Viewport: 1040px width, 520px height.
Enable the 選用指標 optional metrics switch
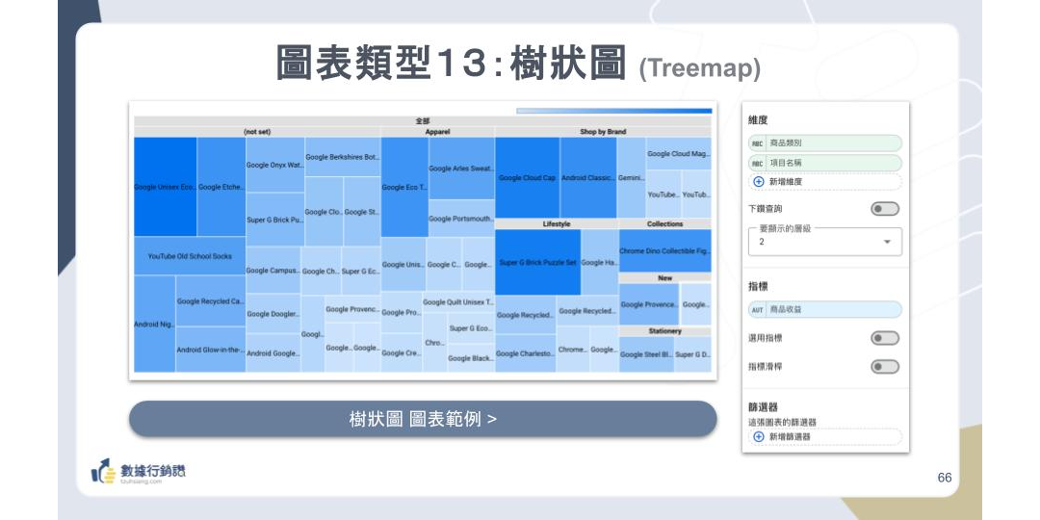pos(885,338)
